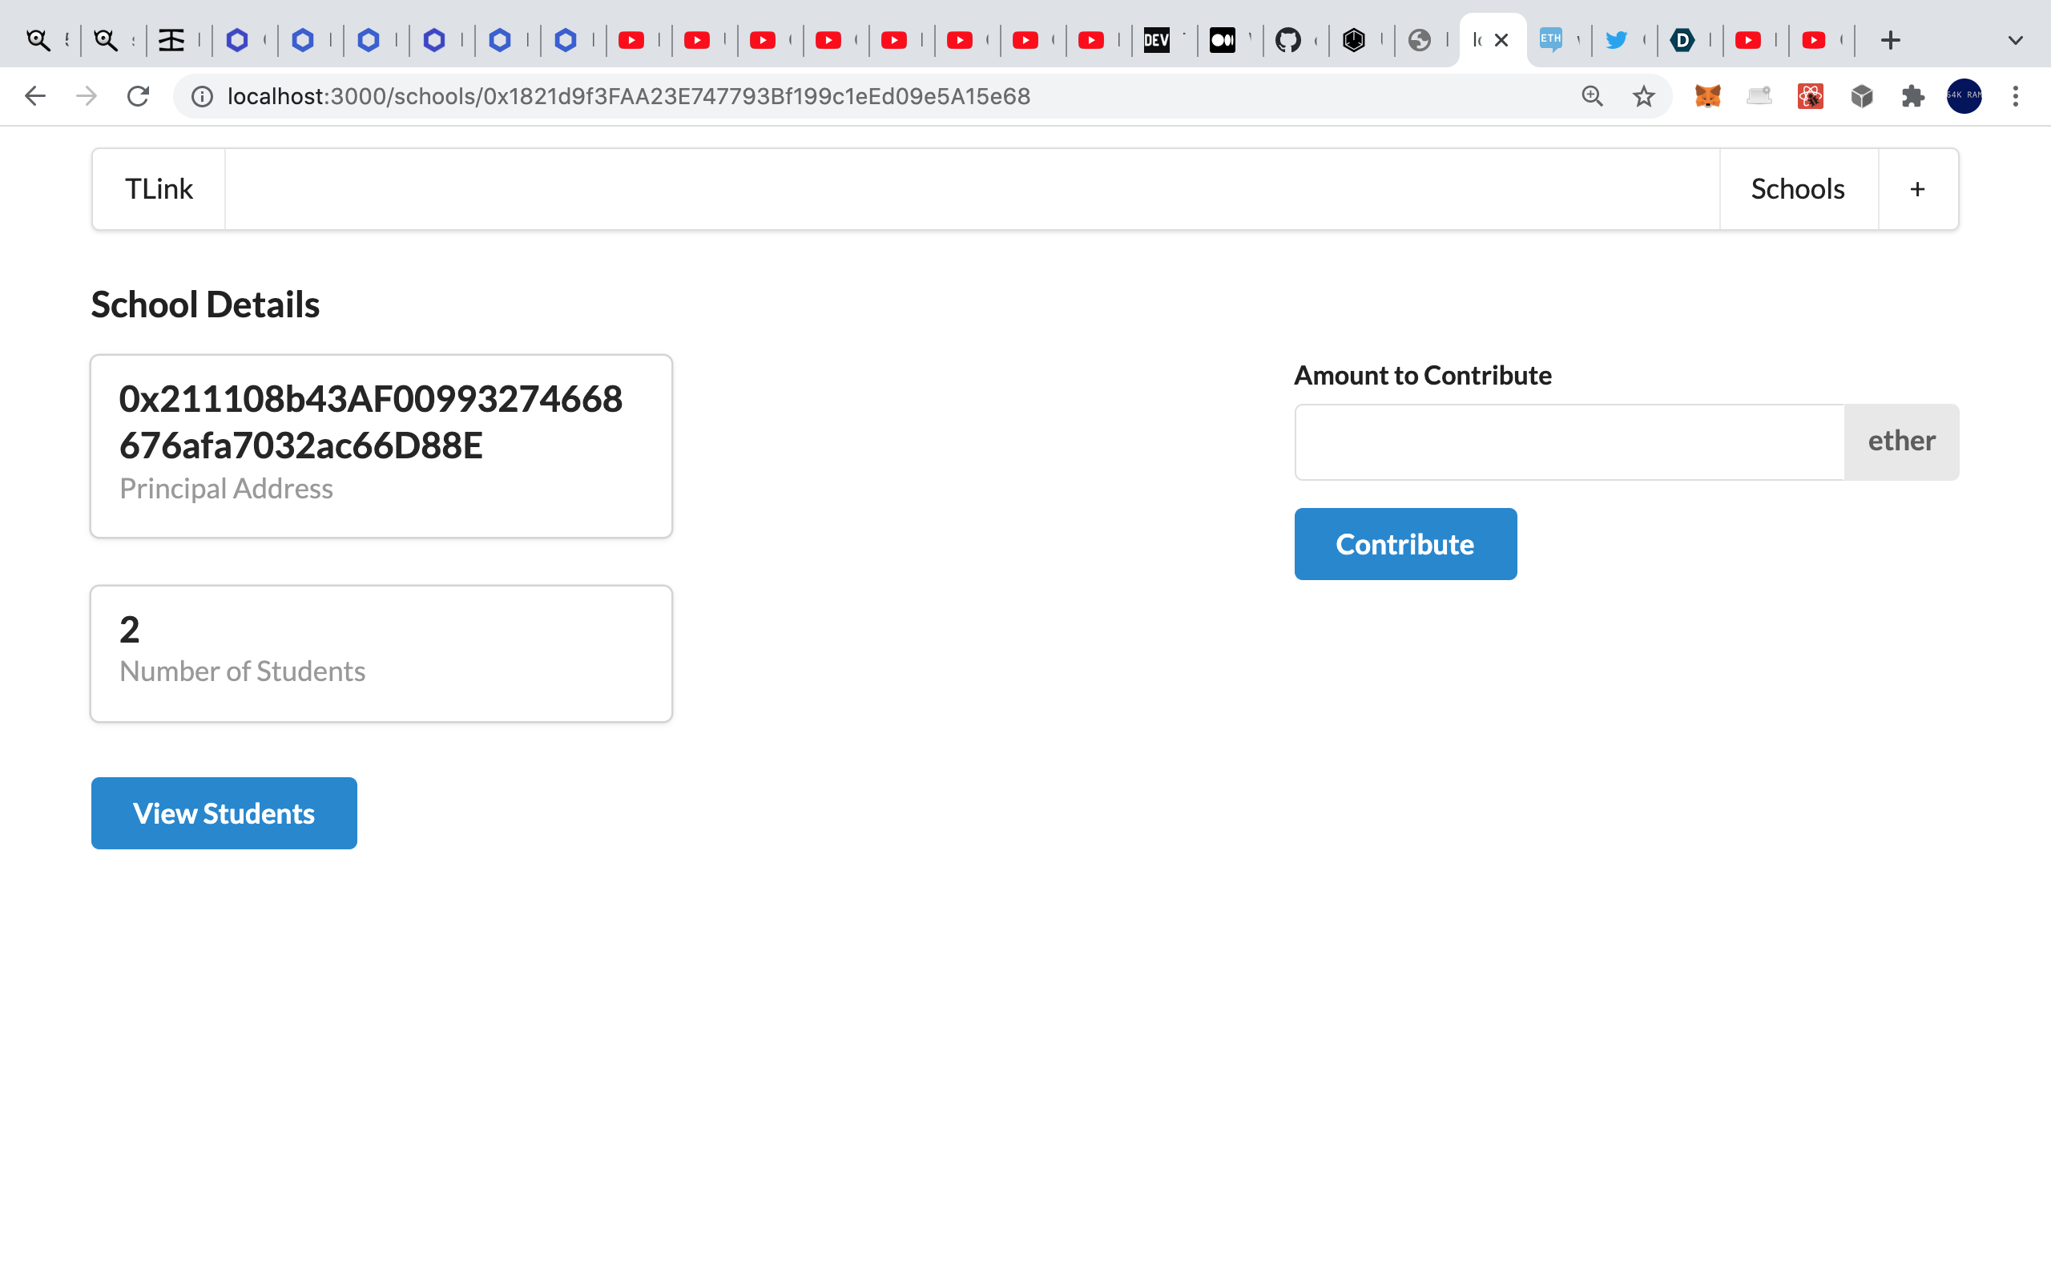
Task: Click the TLink home link
Action: click(x=159, y=189)
